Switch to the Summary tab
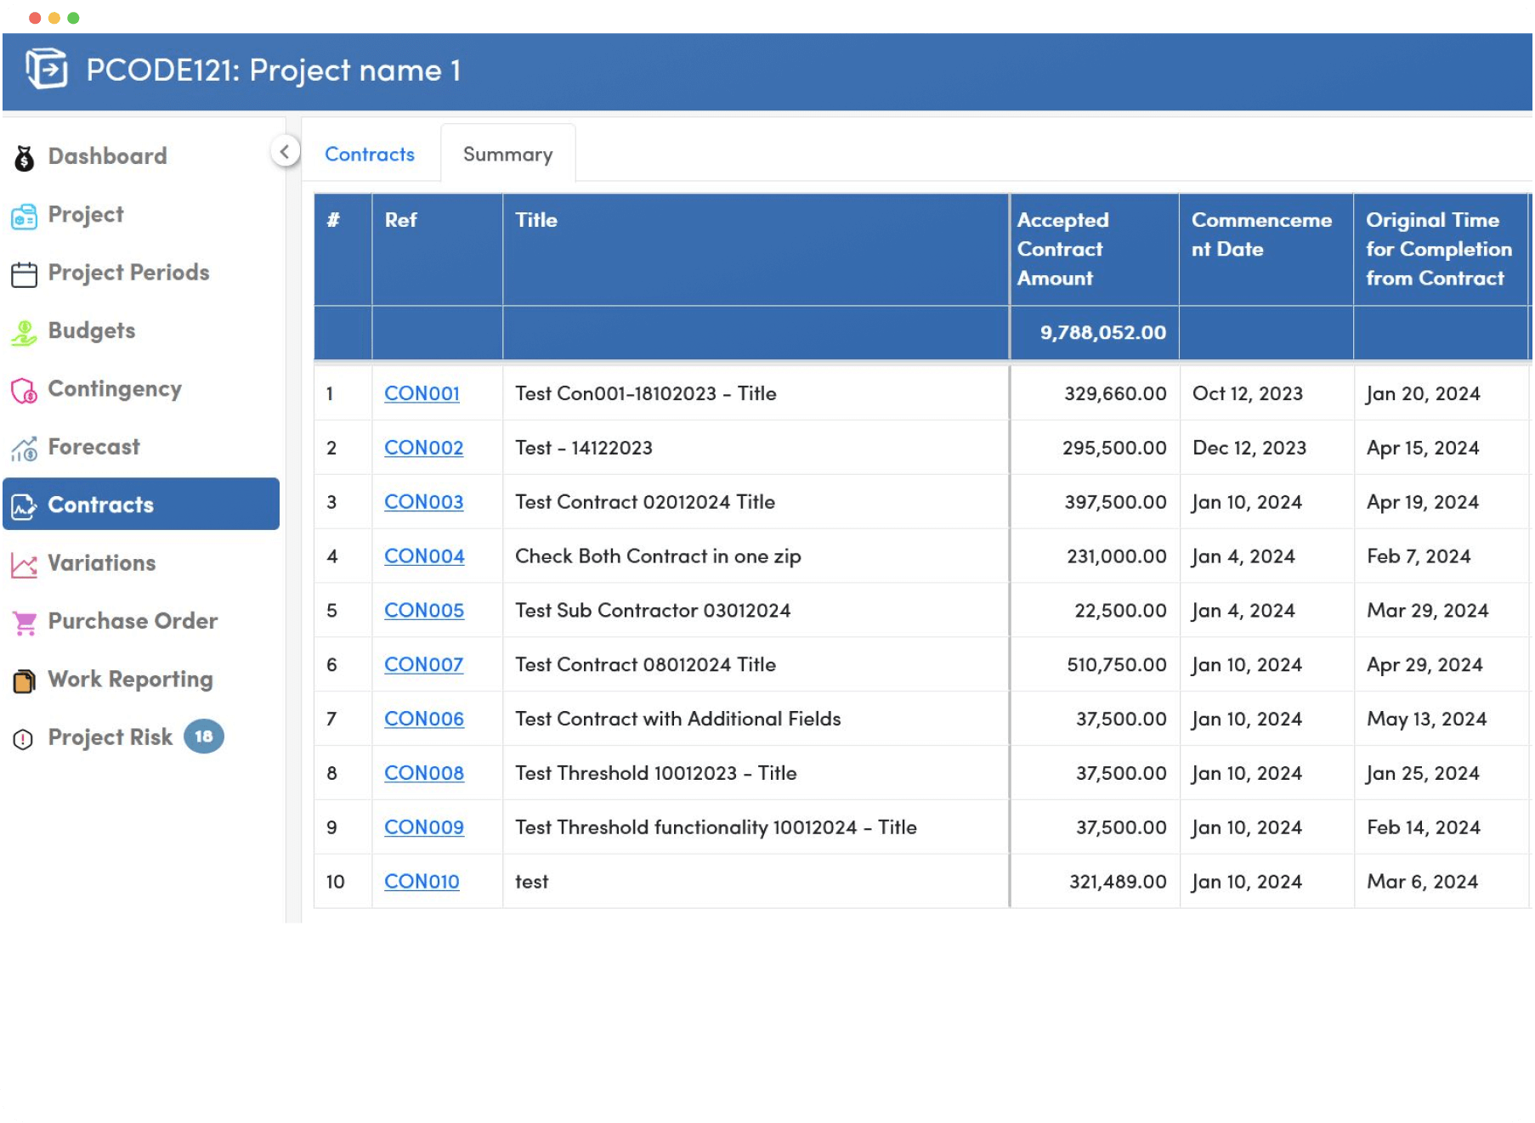This screenshot has height=1123, width=1535. (507, 154)
